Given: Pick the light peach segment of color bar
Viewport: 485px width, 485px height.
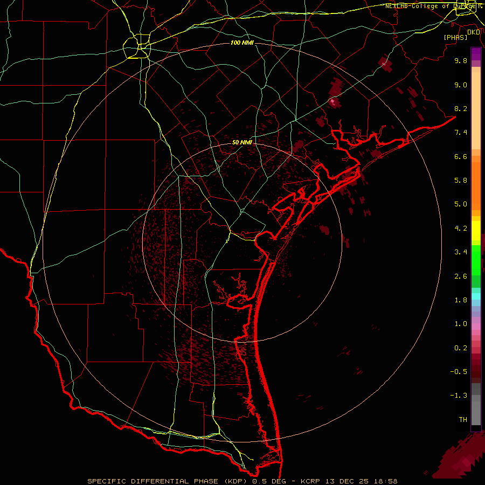Looking at the screenshot, I should tap(476, 110).
